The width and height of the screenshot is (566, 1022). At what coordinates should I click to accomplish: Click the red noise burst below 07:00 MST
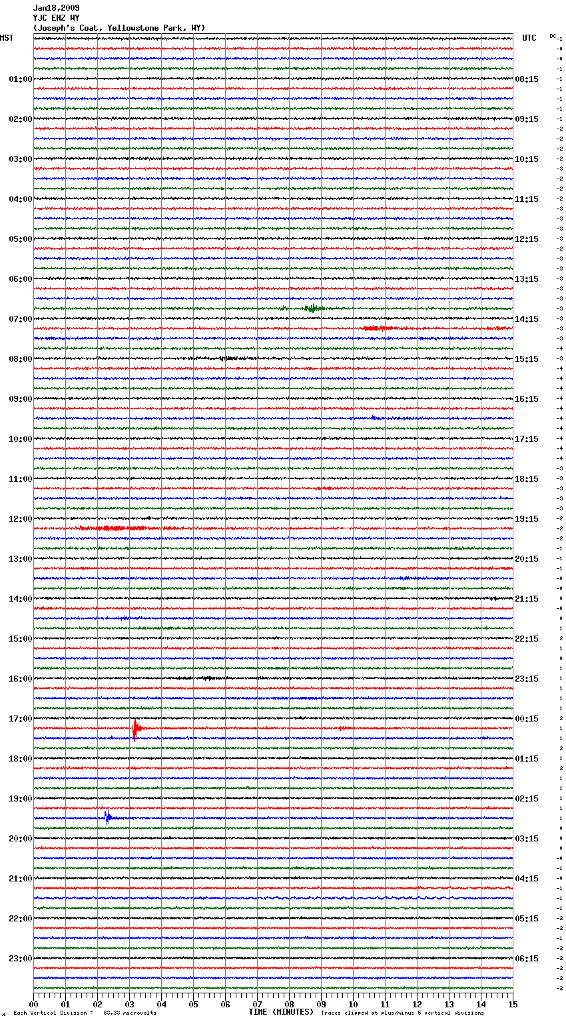pos(381,328)
